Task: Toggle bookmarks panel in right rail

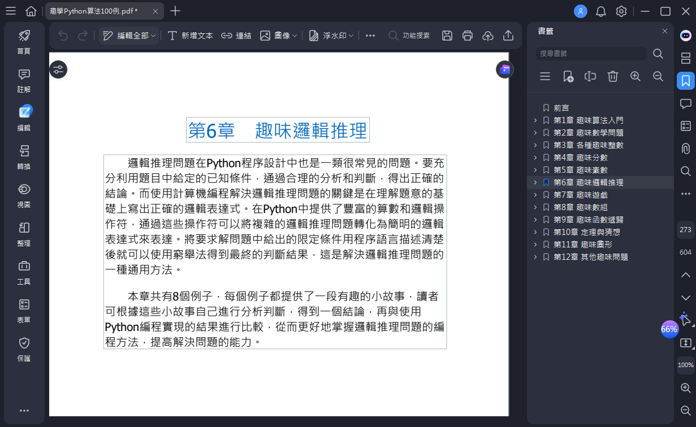Action: 685,80
